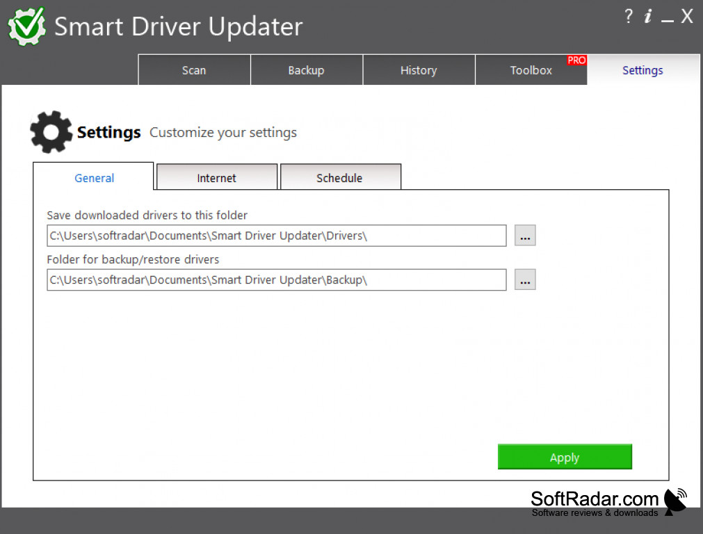Browse for the backup/restore drivers folder
Viewport: 703px width, 534px height.
525,280
